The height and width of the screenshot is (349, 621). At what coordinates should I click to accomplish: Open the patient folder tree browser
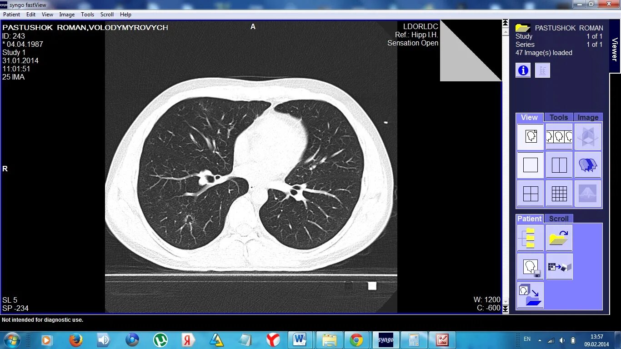pyautogui.click(x=531, y=238)
